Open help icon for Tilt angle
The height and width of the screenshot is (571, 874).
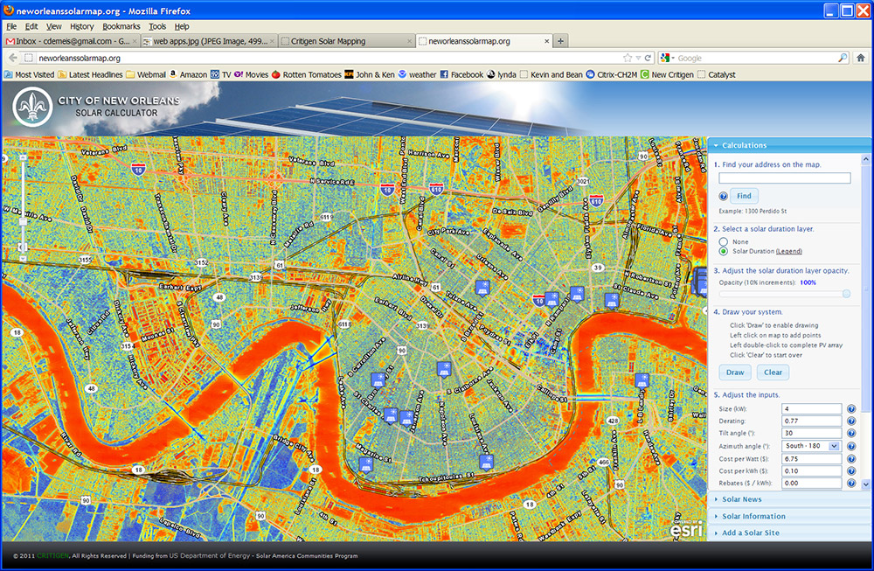click(851, 433)
